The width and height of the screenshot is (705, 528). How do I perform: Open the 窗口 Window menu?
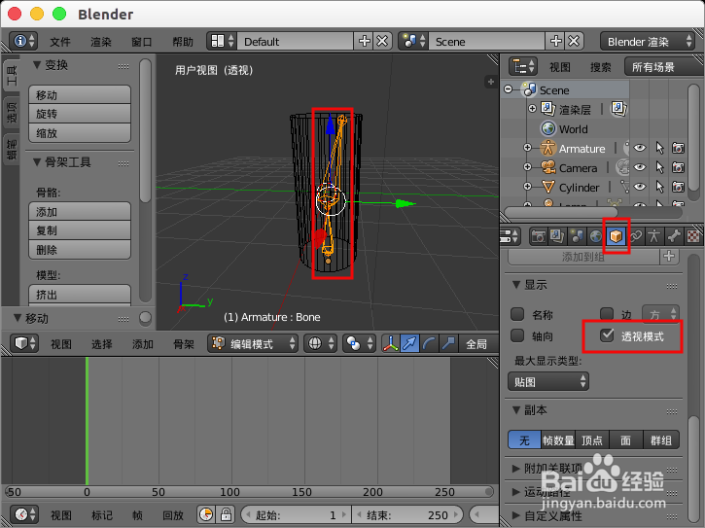[141, 42]
